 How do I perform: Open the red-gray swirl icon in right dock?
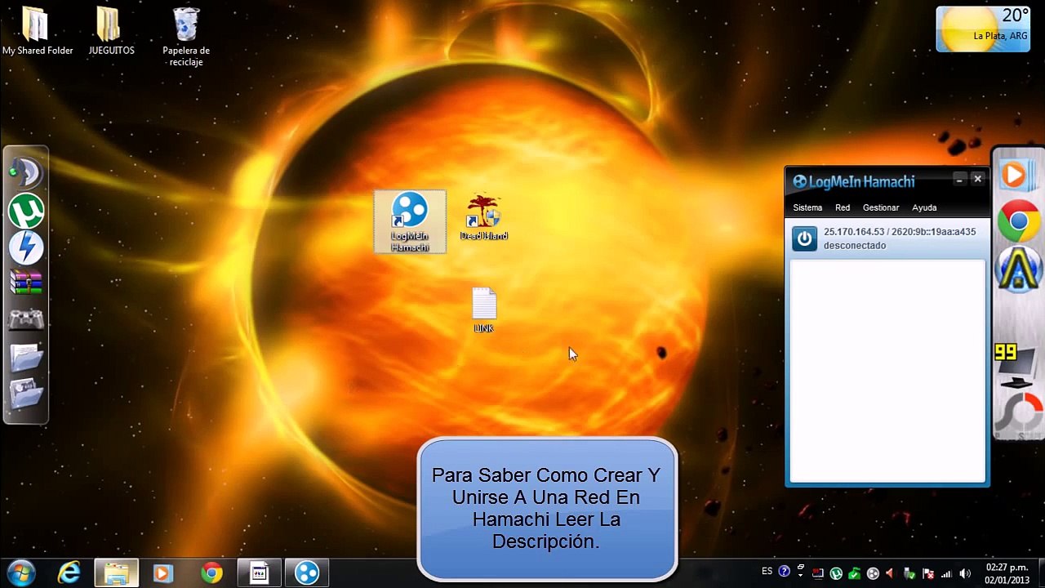tap(1020, 413)
